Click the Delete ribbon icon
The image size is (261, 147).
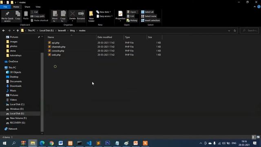click(73, 16)
